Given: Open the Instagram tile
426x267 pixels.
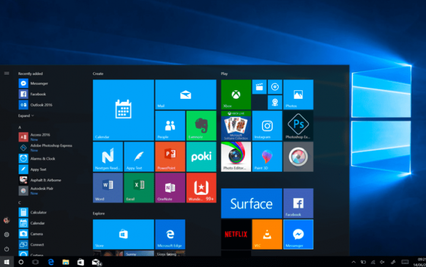Looking at the screenshot, I should tap(267, 126).
